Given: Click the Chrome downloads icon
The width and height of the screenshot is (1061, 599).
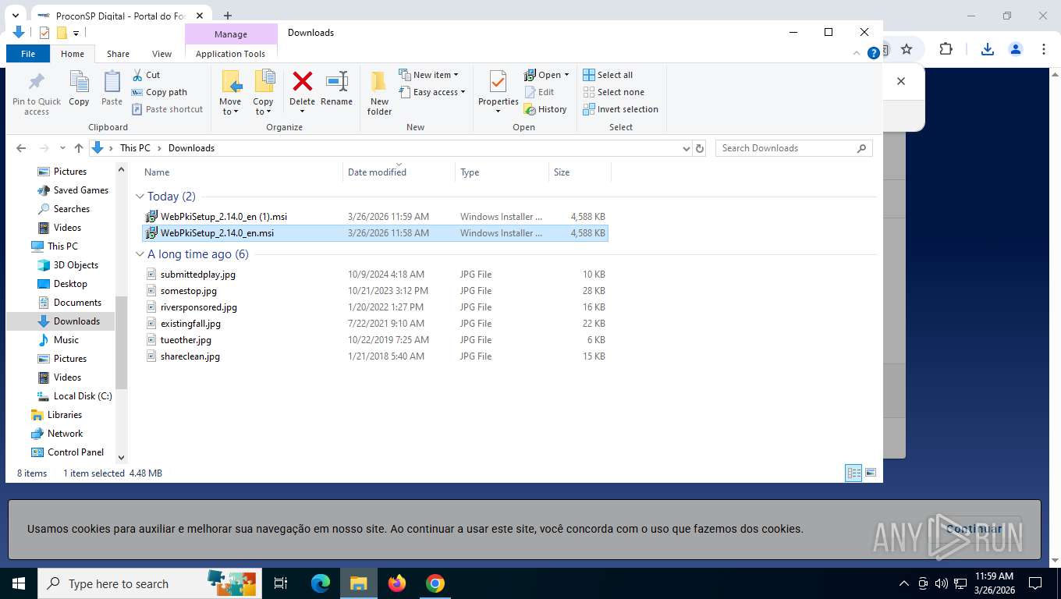Looking at the screenshot, I should (987, 49).
